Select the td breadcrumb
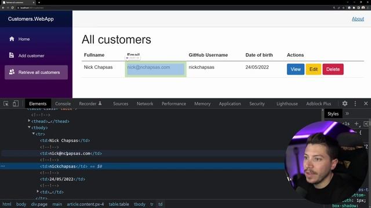Screen dimensions: 371x208 161,204
